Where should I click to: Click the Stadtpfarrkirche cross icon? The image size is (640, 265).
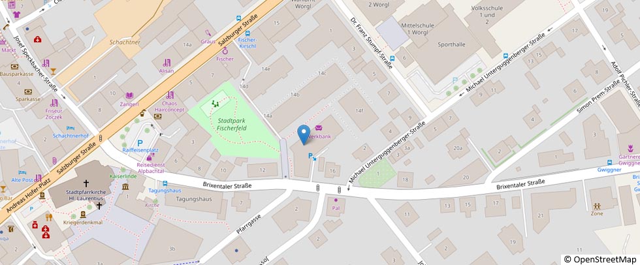pyautogui.click(x=86, y=183)
